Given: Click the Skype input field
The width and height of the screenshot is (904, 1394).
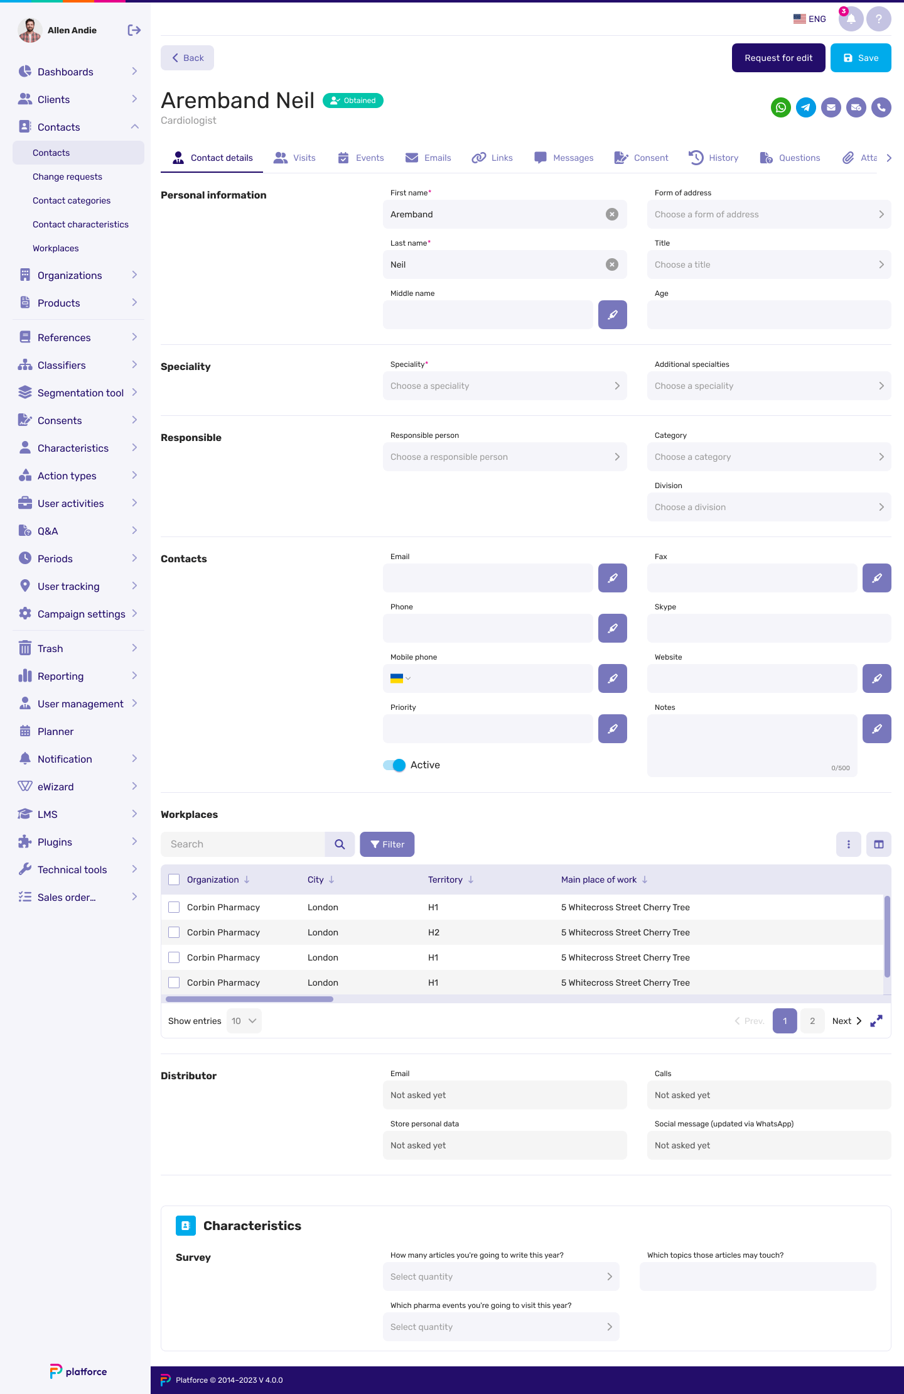Looking at the screenshot, I should pyautogui.click(x=769, y=628).
